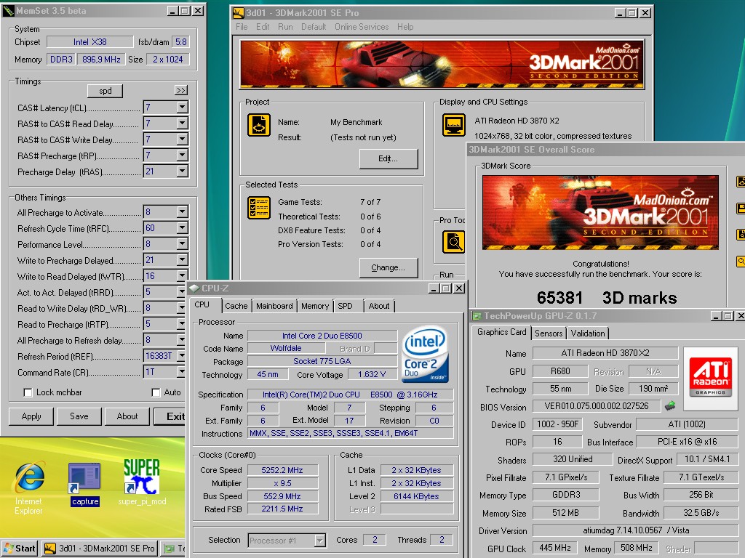745x558 pixels.
Task: Click the 3DMark2001 title bar icon
Action: 238,13
